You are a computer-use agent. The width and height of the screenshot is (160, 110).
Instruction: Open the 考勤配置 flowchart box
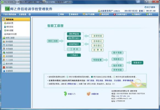97,60
